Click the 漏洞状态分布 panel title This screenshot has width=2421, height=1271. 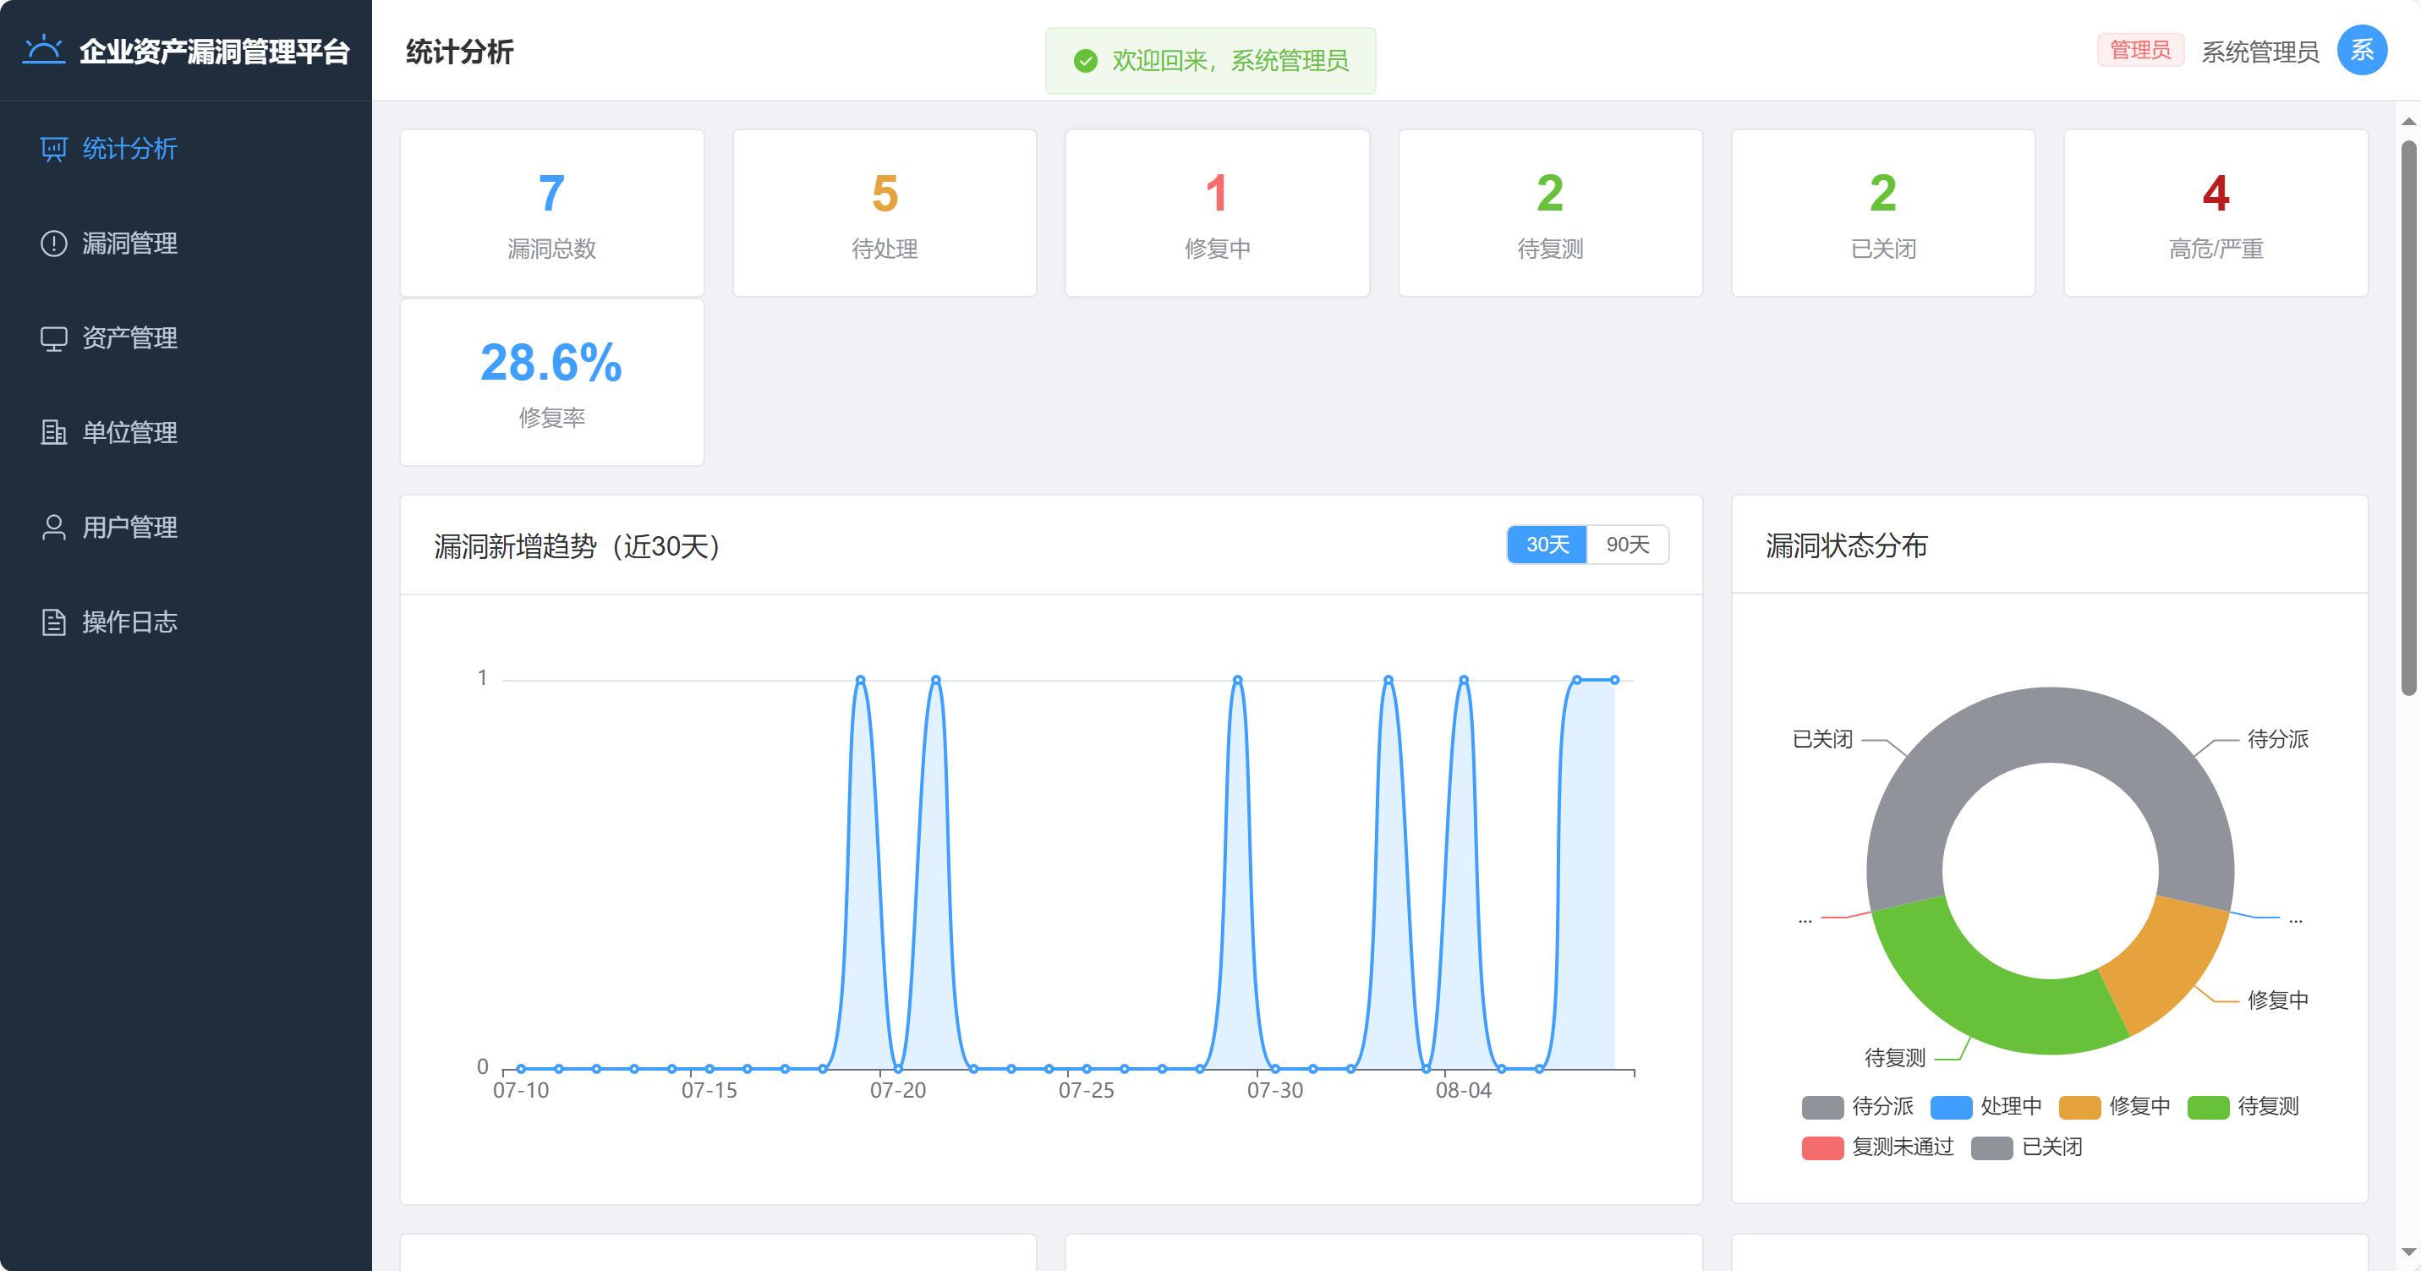coord(1846,546)
